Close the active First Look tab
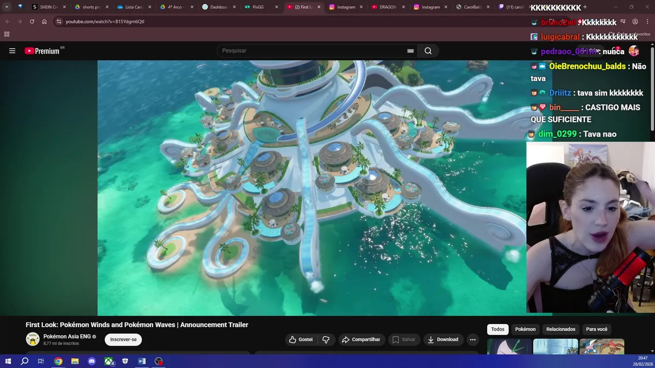Viewport: 655px width, 368px height. 319,7
